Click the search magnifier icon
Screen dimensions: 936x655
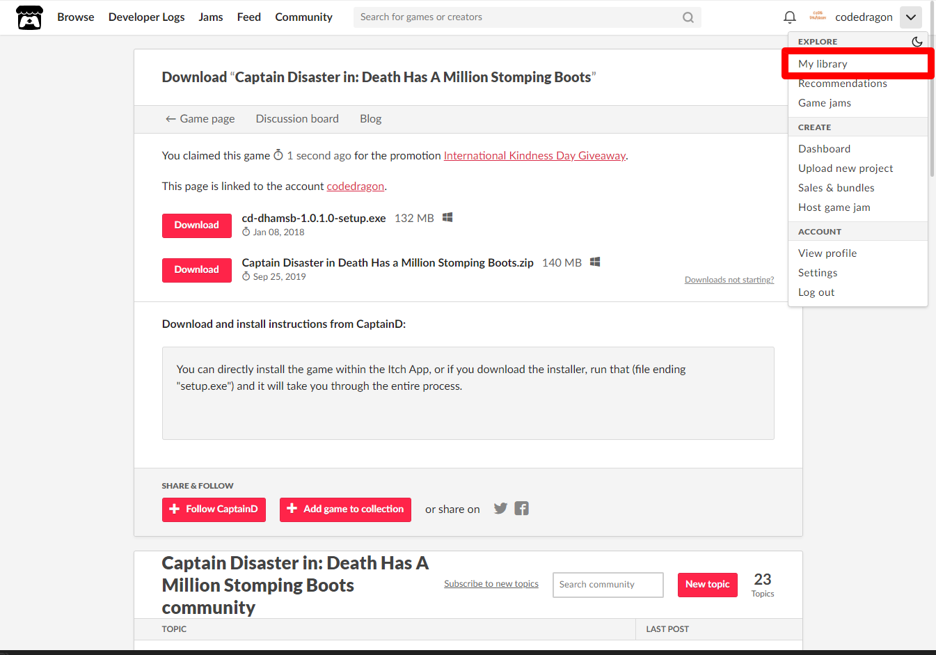688,17
